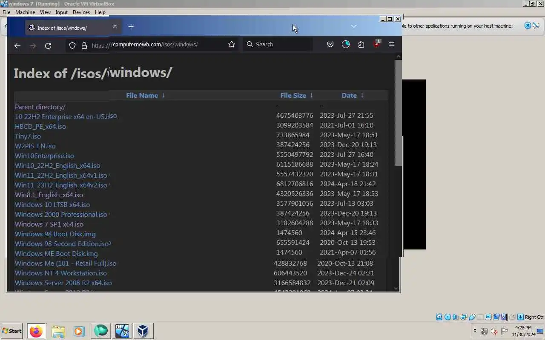Open VirtualBox Input menu
545x340 pixels.
tap(61, 12)
